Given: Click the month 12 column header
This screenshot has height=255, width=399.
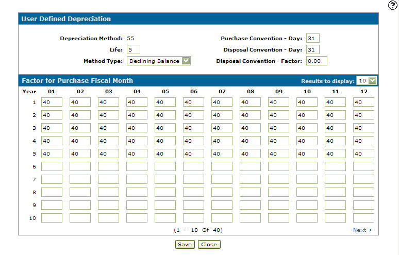Looking at the screenshot, I should click(x=364, y=92).
